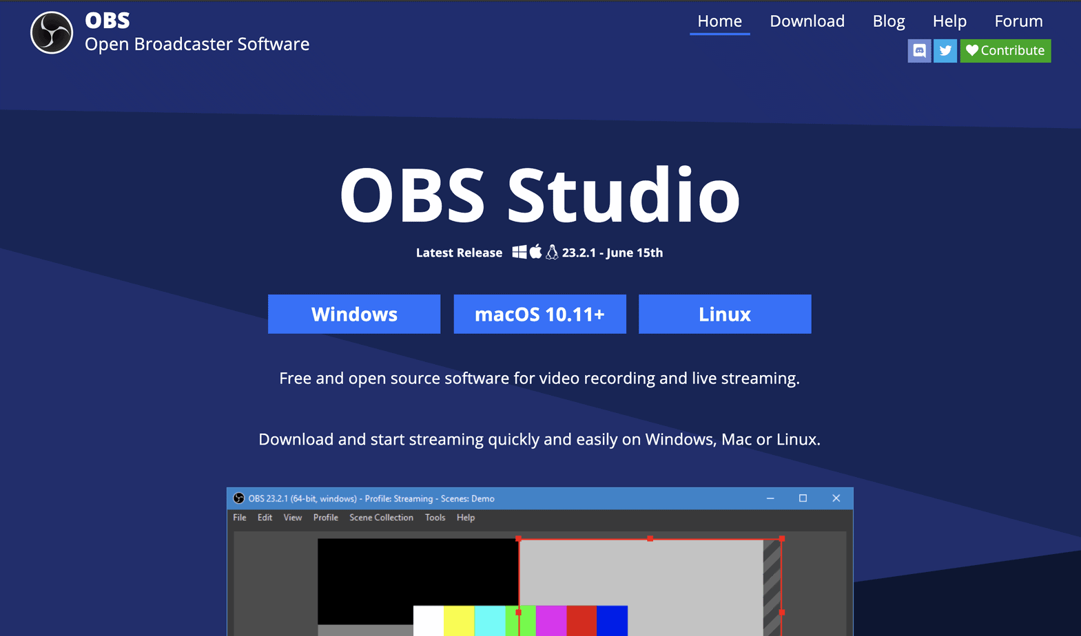This screenshot has height=636, width=1081.
Task: Open the Forum page
Action: pos(1018,21)
